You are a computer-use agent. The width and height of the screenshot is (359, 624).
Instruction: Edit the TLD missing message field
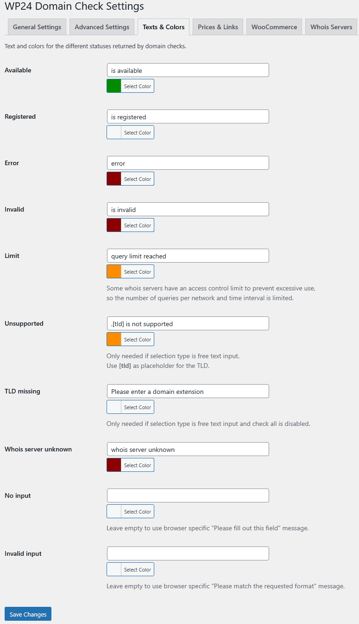coord(188,392)
